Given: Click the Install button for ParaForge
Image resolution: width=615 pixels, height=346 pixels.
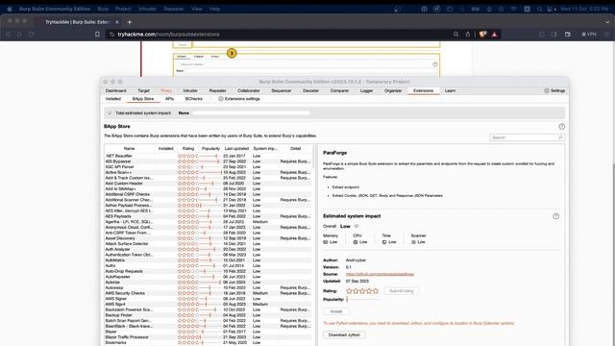Looking at the screenshot, I should tap(336, 311).
